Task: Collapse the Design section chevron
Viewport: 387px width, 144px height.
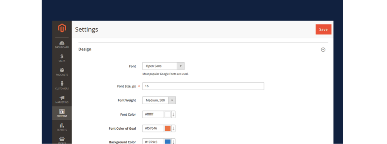Action: click(323, 50)
